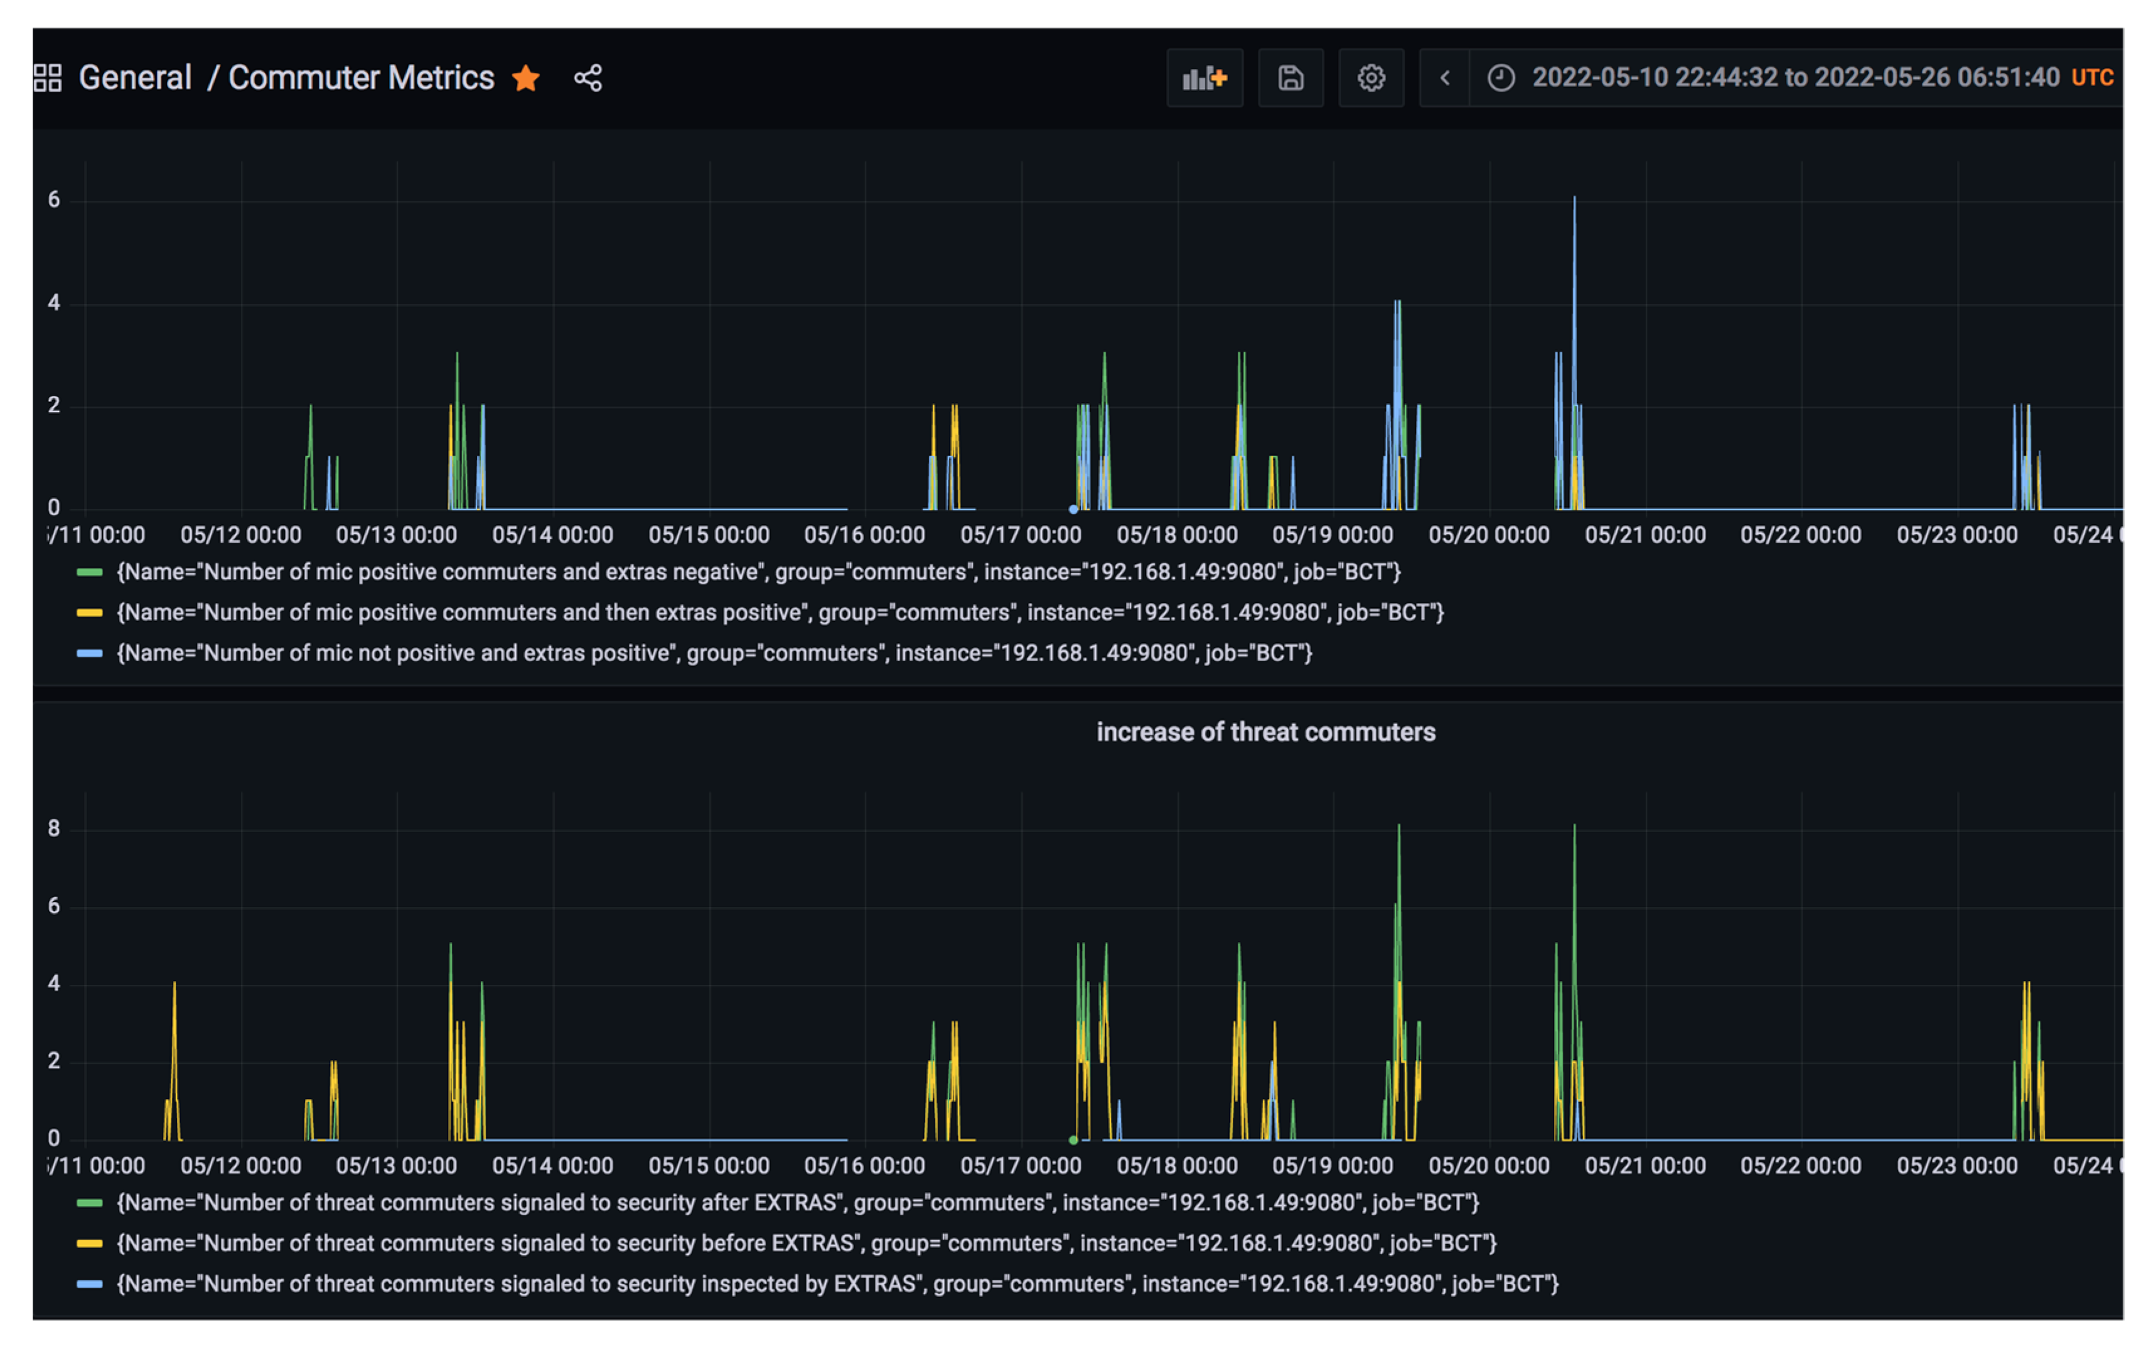
Task: Click the General folder breadcrumb
Action: [x=135, y=78]
